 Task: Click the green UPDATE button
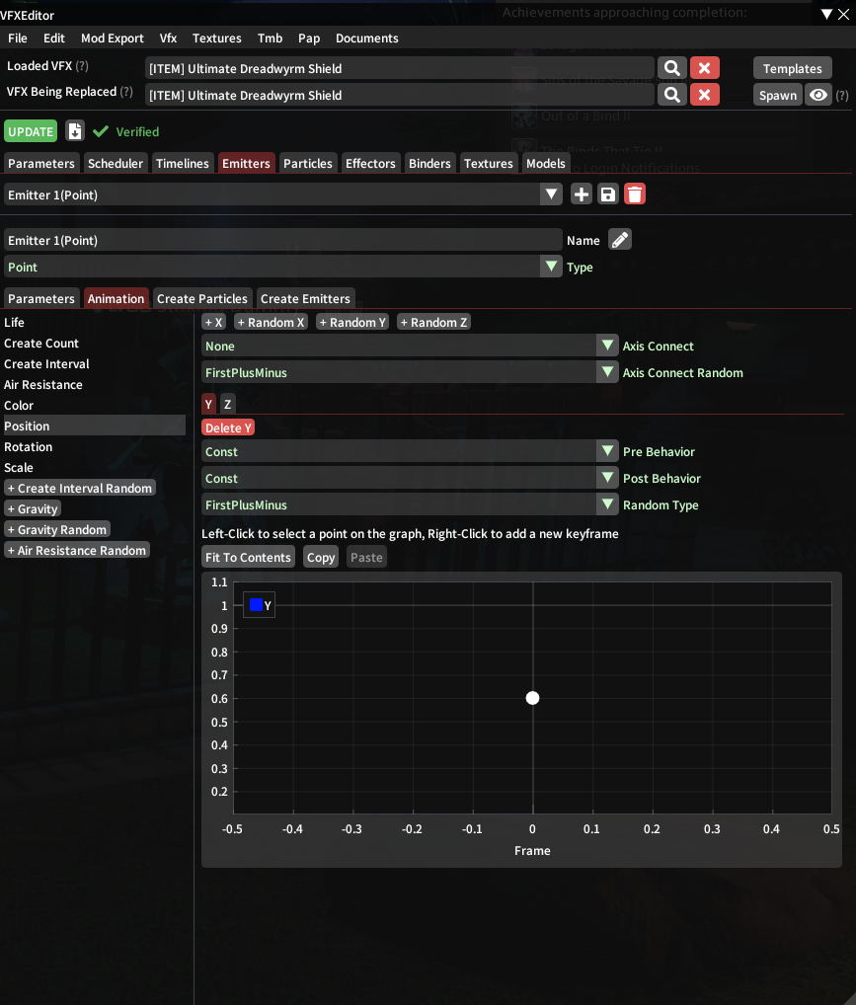tap(31, 130)
